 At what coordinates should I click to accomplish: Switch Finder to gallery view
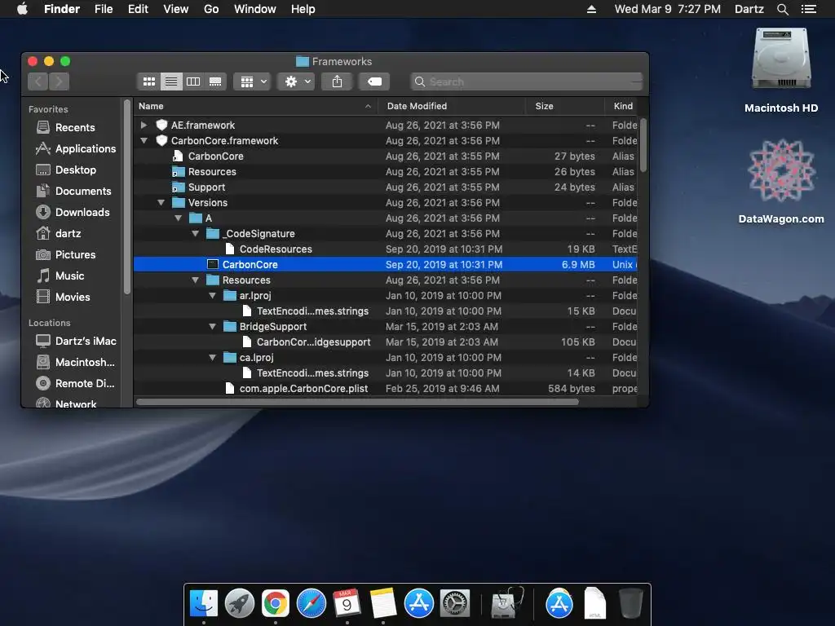click(x=215, y=82)
